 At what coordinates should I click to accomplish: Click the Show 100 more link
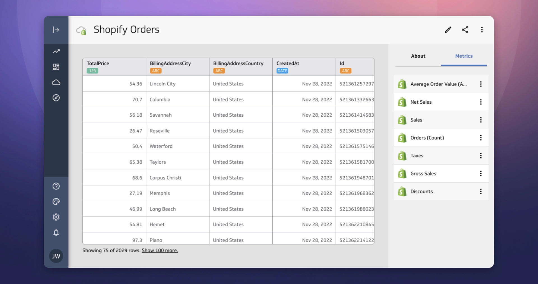(160, 250)
